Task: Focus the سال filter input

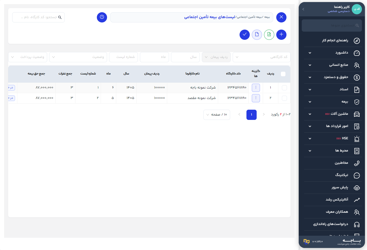Action: 185,57
